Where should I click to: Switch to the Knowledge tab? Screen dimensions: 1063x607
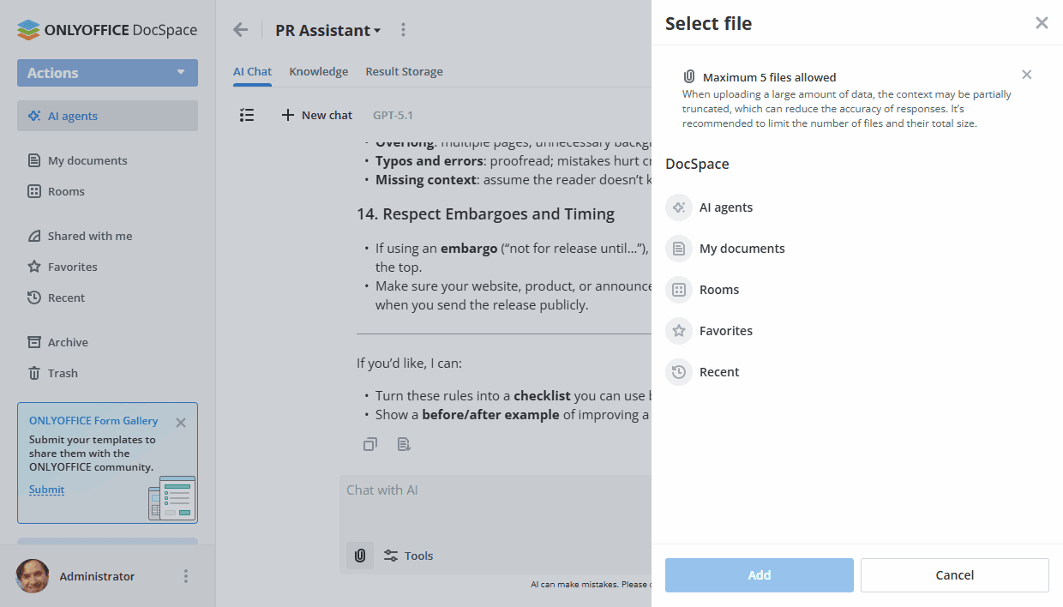pyautogui.click(x=318, y=71)
